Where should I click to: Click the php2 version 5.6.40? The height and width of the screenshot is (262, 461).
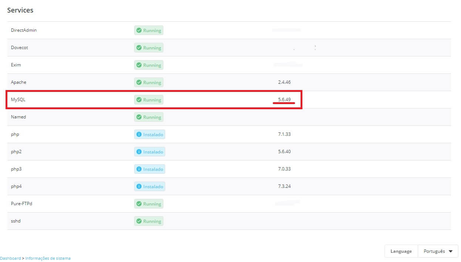[284, 152]
